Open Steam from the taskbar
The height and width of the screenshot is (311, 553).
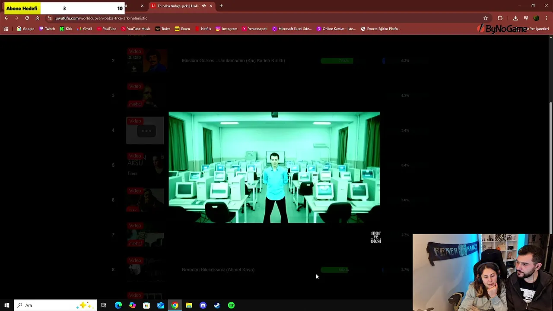point(217,305)
